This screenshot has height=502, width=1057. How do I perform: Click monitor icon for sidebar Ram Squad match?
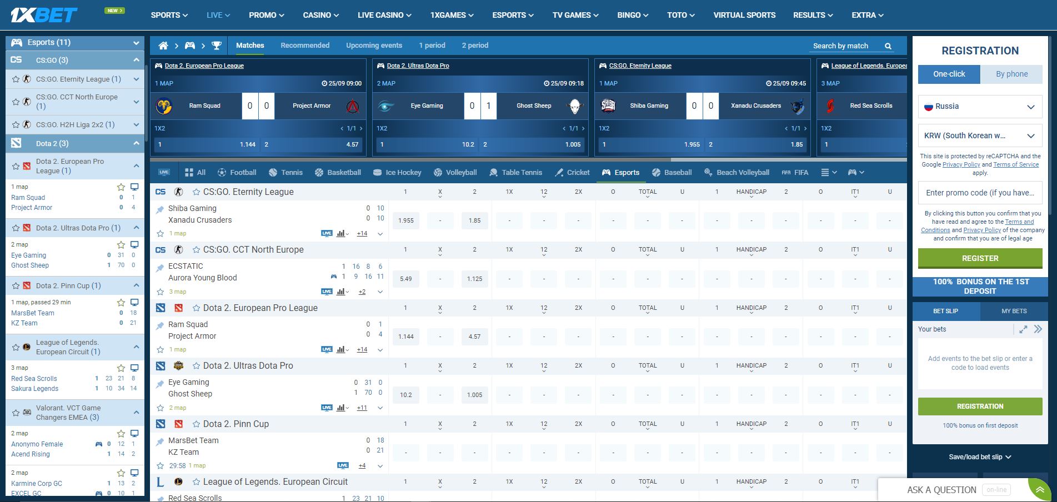[134, 187]
